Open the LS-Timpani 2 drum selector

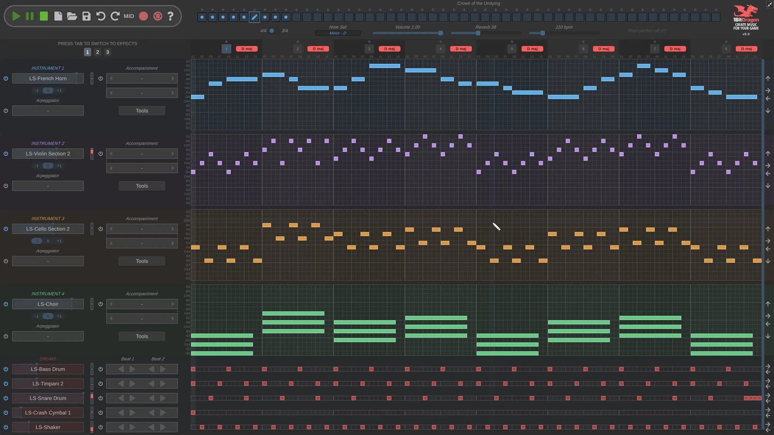click(48, 384)
